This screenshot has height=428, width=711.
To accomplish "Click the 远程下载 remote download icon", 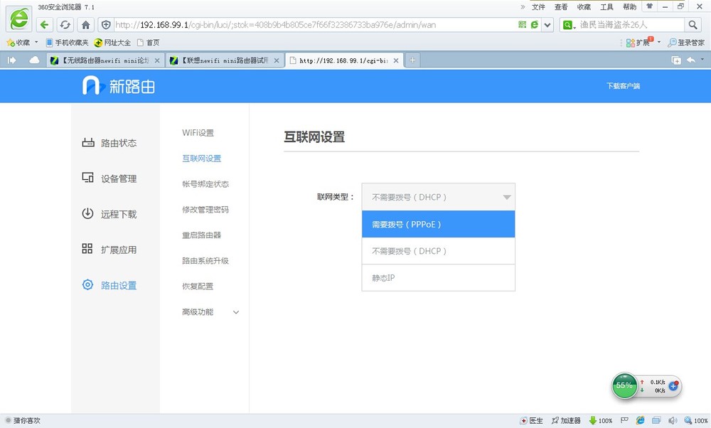I will (88, 214).
